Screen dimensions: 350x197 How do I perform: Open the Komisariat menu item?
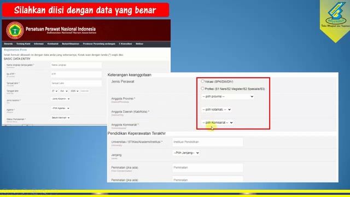coord(52,44)
